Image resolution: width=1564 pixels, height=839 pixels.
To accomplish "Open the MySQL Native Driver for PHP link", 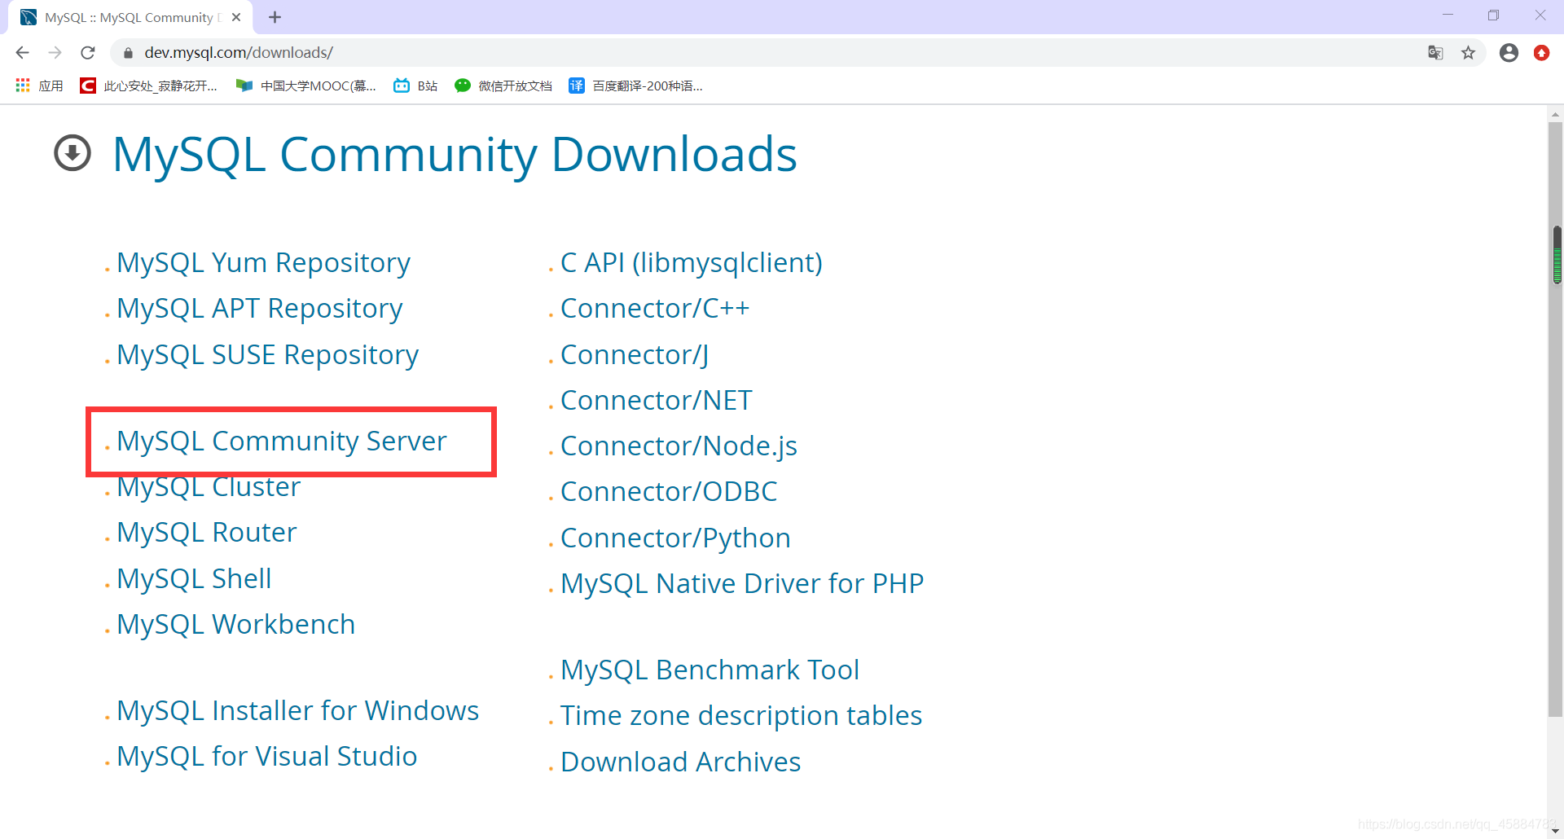I will (742, 583).
